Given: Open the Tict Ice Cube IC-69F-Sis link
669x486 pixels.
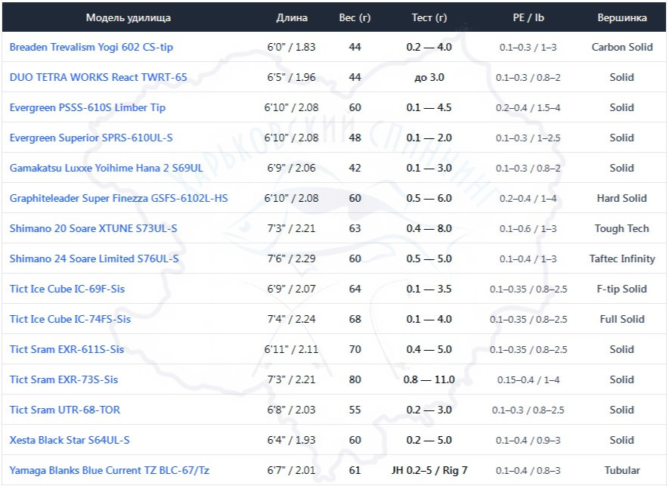Looking at the screenshot, I should tap(67, 289).
